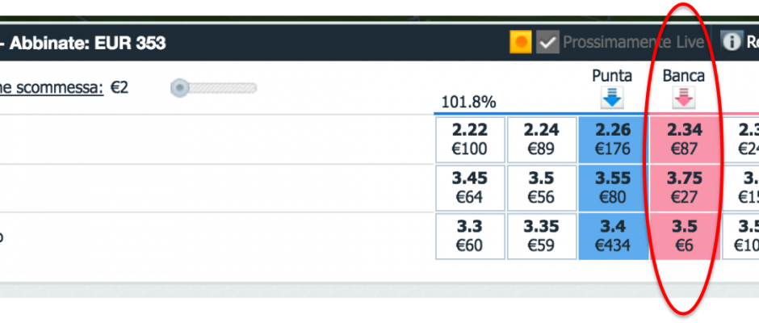Click the 101.8% book percentage label
759x323 pixels.
(x=468, y=103)
